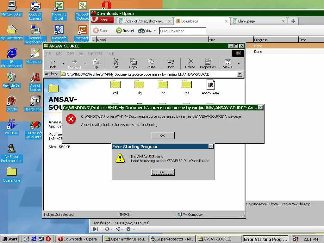Select Outlook Express desktop icon
This screenshot has height=243, width=324.
[35, 11]
